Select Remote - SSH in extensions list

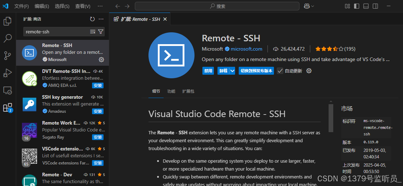(63, 52)
